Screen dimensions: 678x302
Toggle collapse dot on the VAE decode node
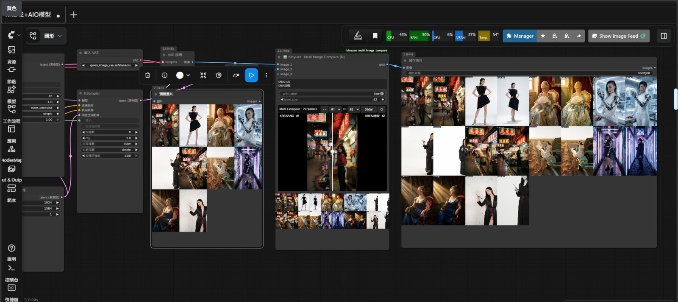(164, 55)
